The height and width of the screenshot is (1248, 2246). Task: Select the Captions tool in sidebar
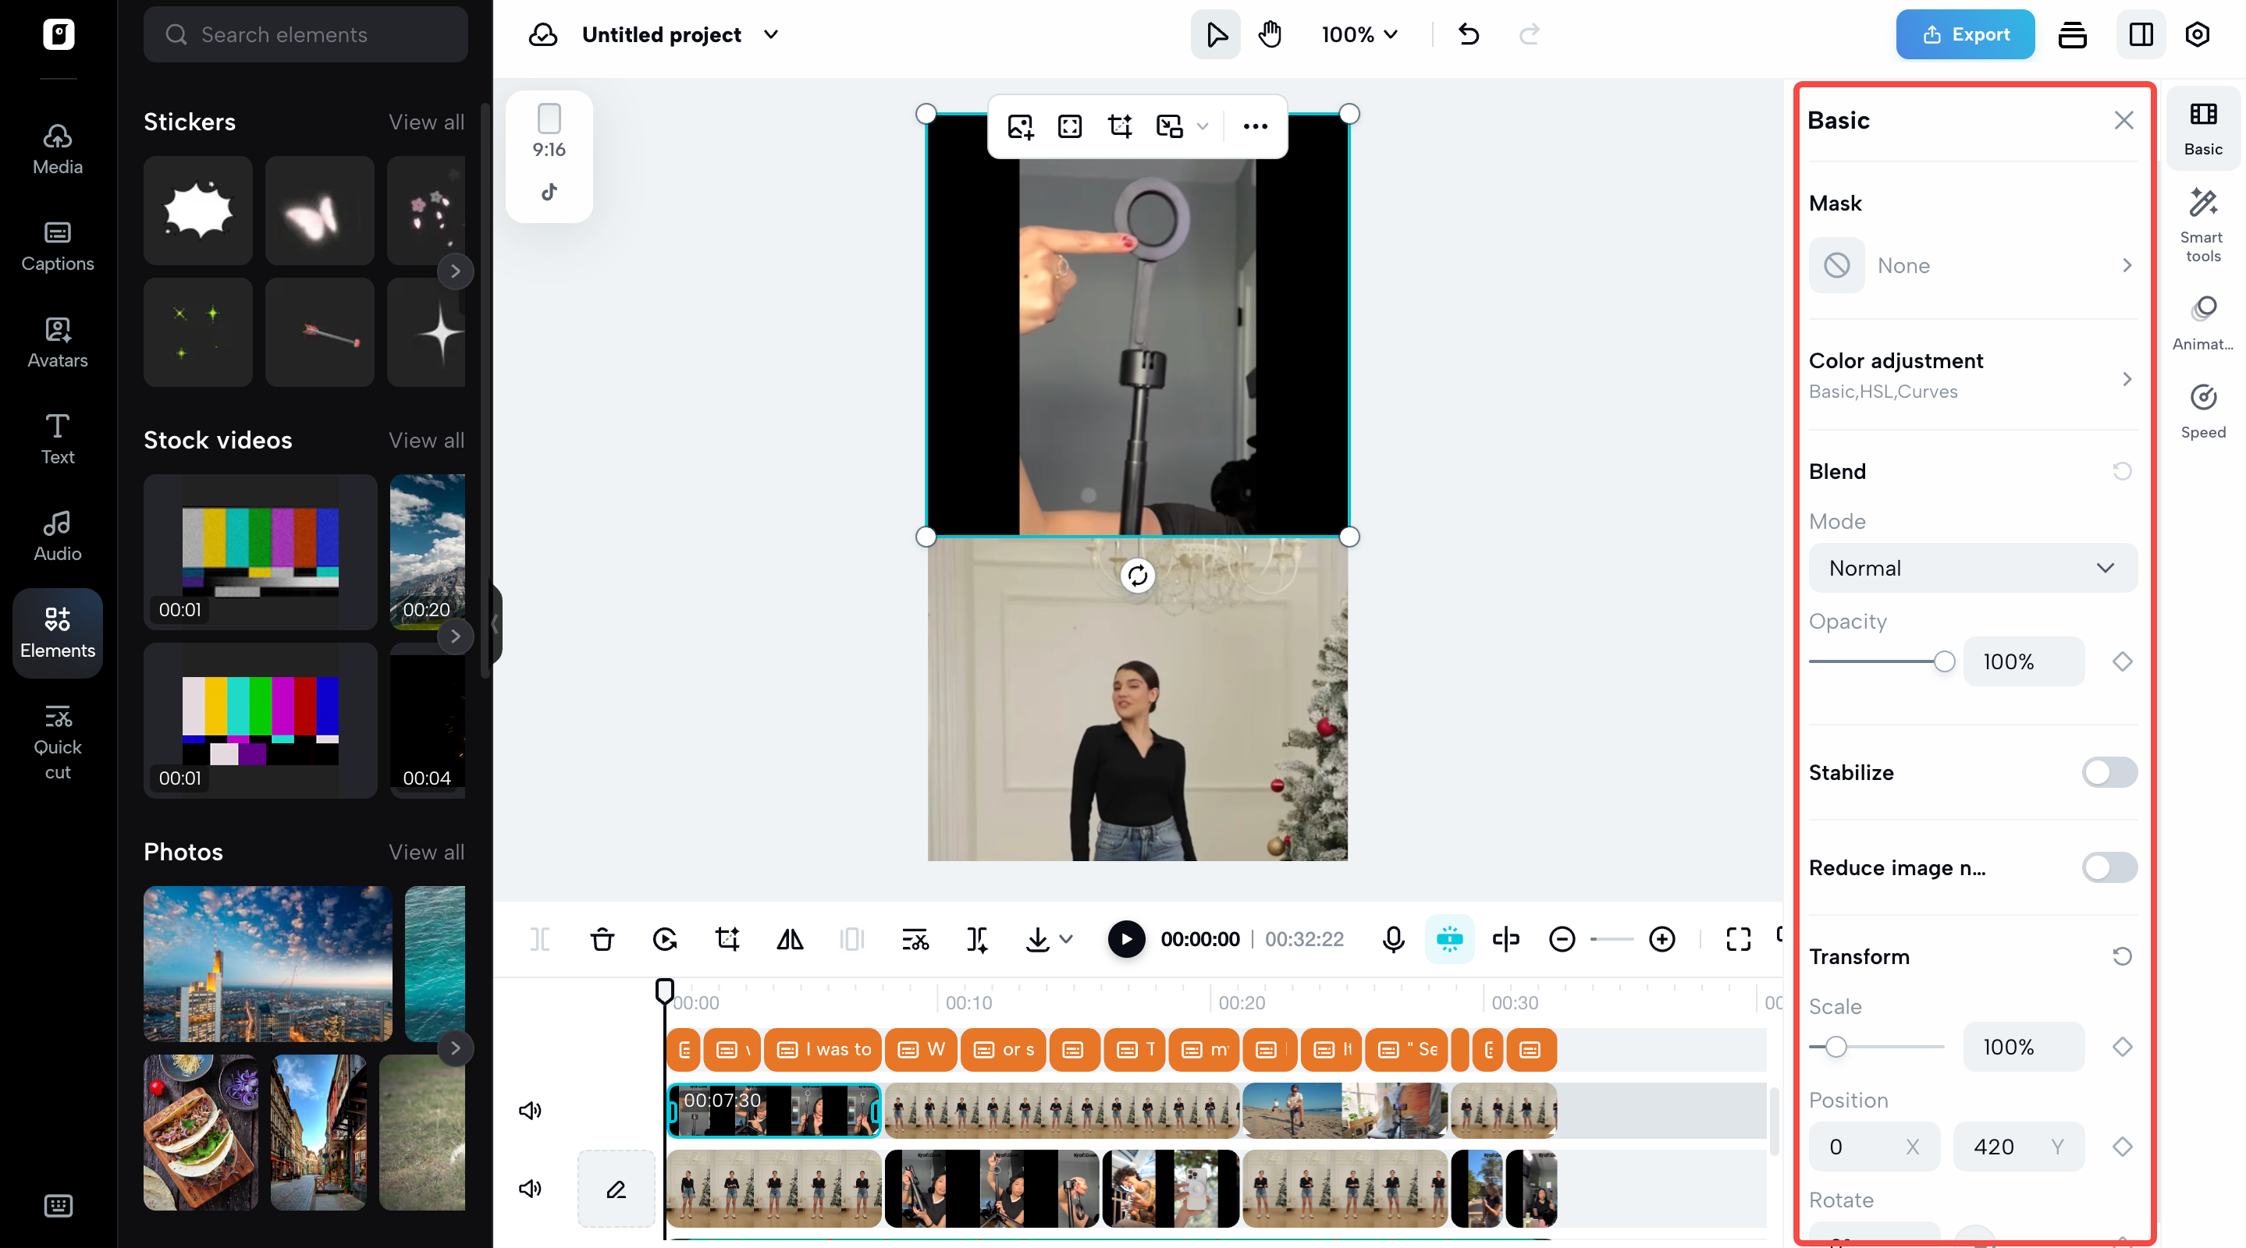click(56, 245)
